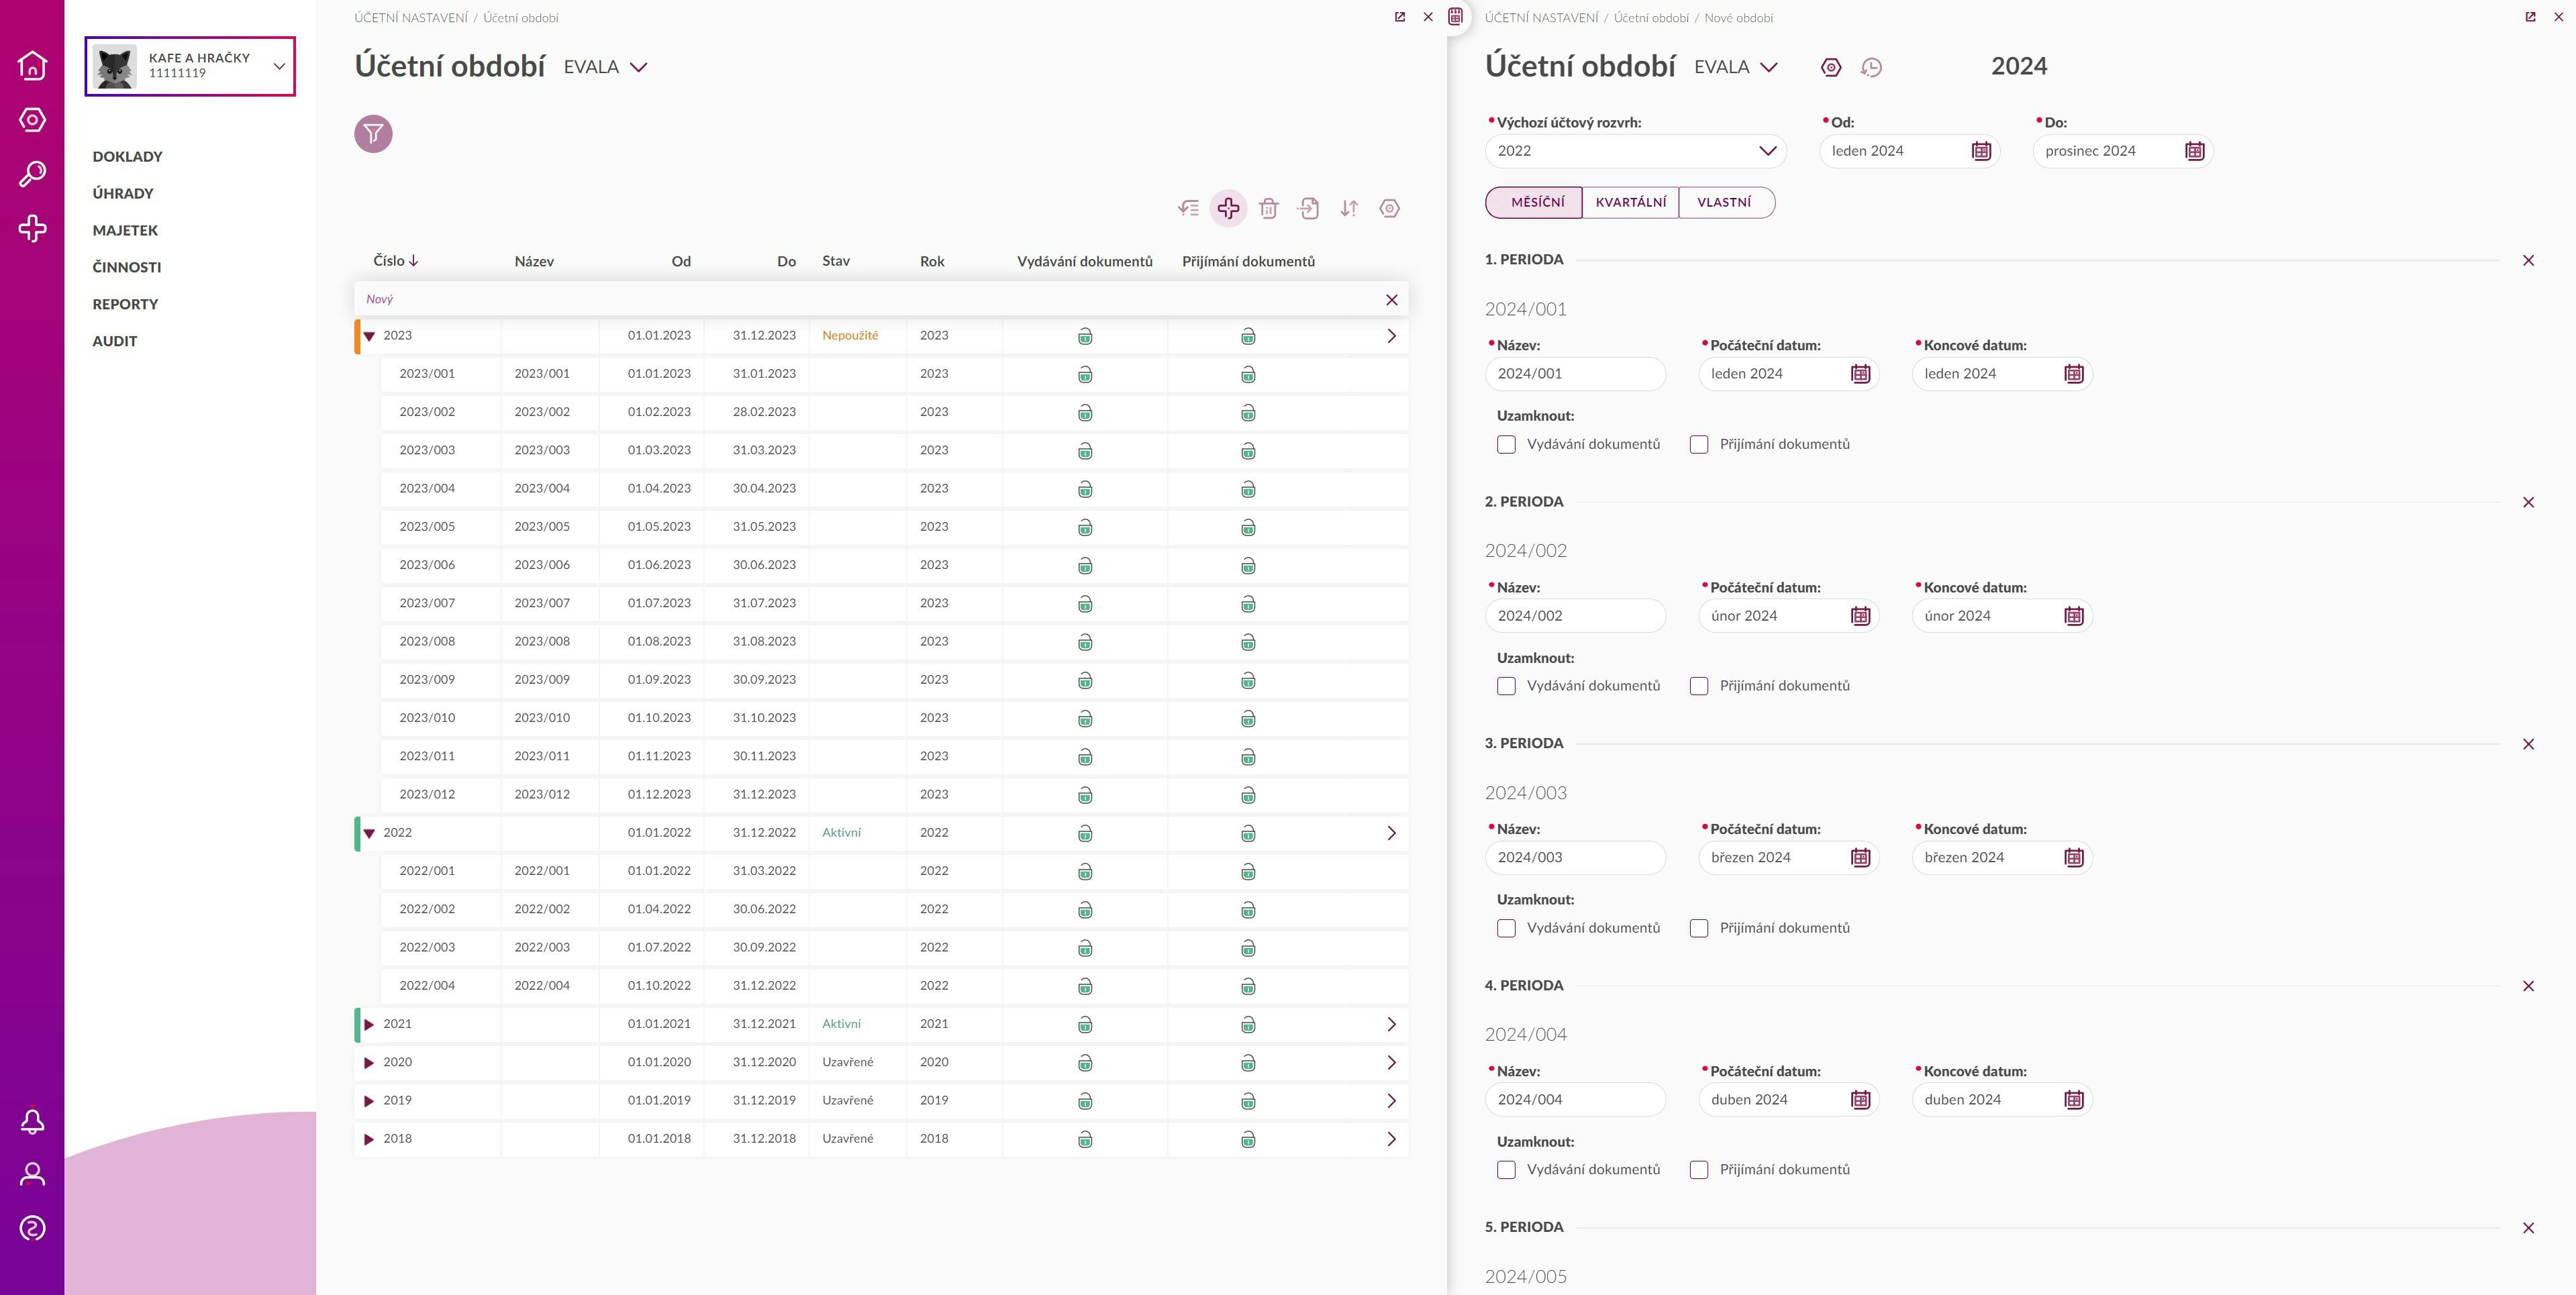The height and width of the screenshot is (1295, 2576).
Task: Open detail arrow for the 2019 row
Action: (1391, 1101)
